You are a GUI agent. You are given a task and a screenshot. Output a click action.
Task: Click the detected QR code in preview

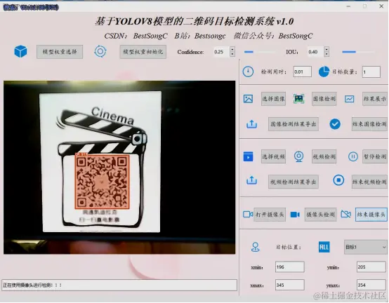point(102,182)
